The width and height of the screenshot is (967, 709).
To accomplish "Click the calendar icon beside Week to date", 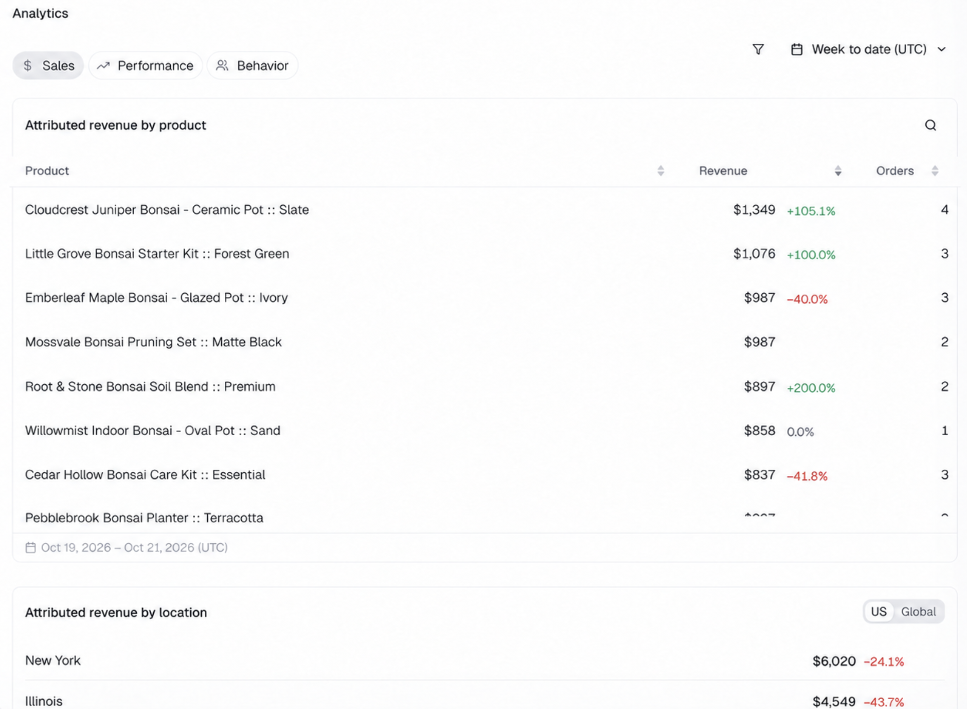I will coord(797,49).
